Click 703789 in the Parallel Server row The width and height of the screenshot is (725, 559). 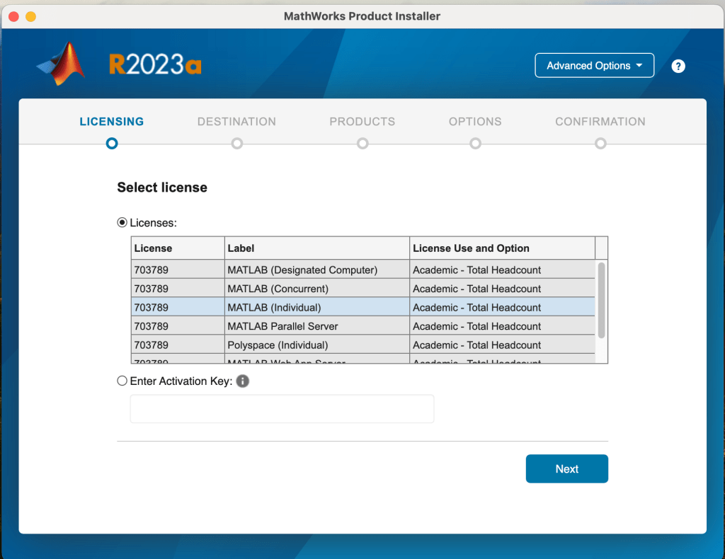[152, 326]
